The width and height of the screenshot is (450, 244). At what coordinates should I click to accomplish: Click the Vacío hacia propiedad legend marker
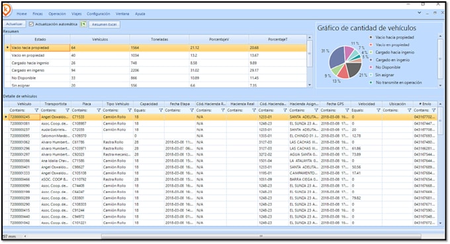point(371,37)
